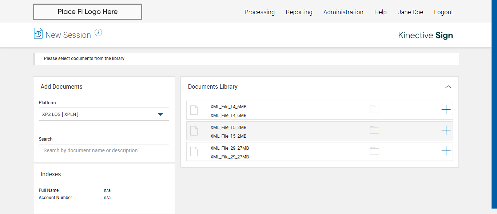Click the New Session clock document icon
The width and height of the screenshot is (497, 214).
tap(38, 33)
